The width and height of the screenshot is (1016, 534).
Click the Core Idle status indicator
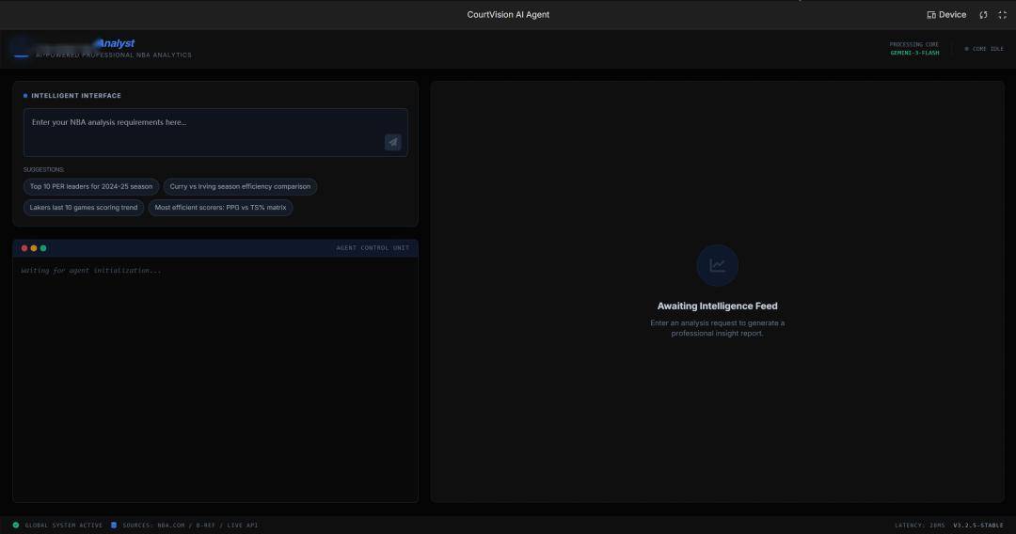point(984,49)
